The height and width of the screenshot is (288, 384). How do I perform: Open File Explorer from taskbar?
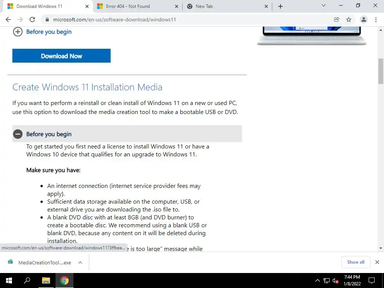[x=46, y=280]
